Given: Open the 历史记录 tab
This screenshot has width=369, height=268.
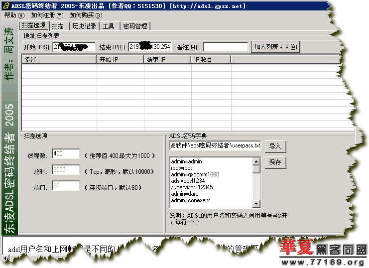Looking at the screenshot, I should (x=84, y=26).
